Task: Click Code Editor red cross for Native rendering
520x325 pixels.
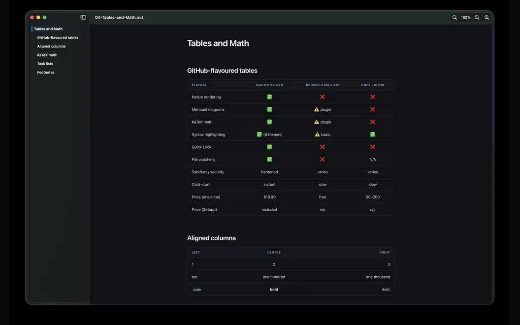Action: tap(372, 97)
